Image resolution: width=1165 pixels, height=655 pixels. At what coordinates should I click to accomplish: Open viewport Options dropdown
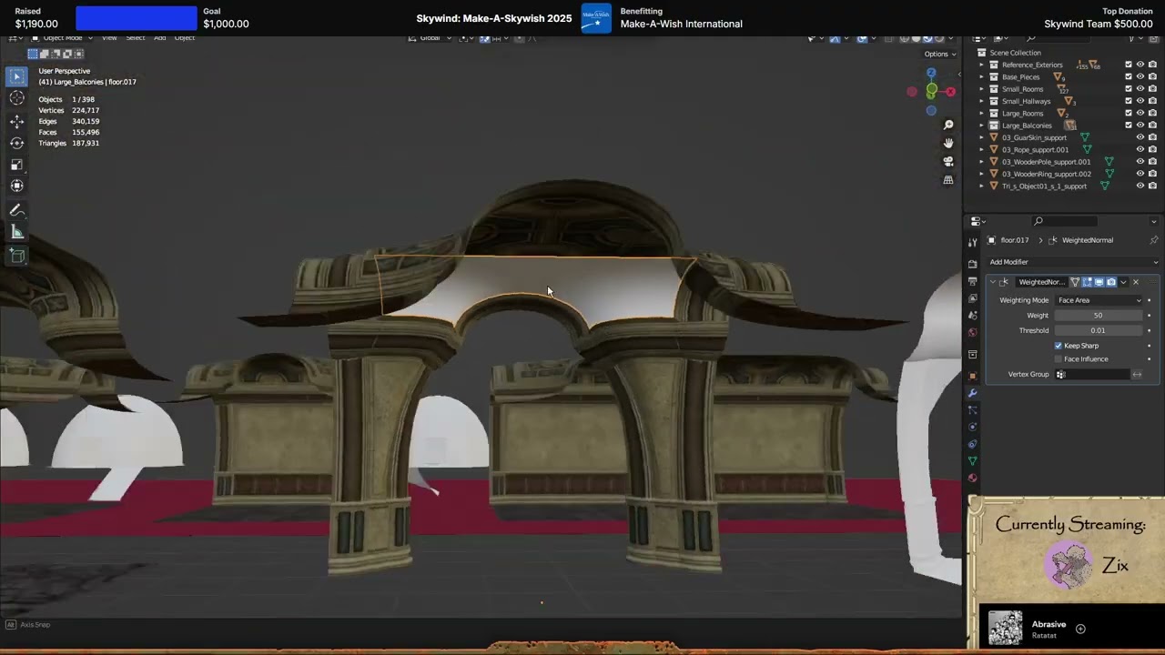tap(939, 54)
